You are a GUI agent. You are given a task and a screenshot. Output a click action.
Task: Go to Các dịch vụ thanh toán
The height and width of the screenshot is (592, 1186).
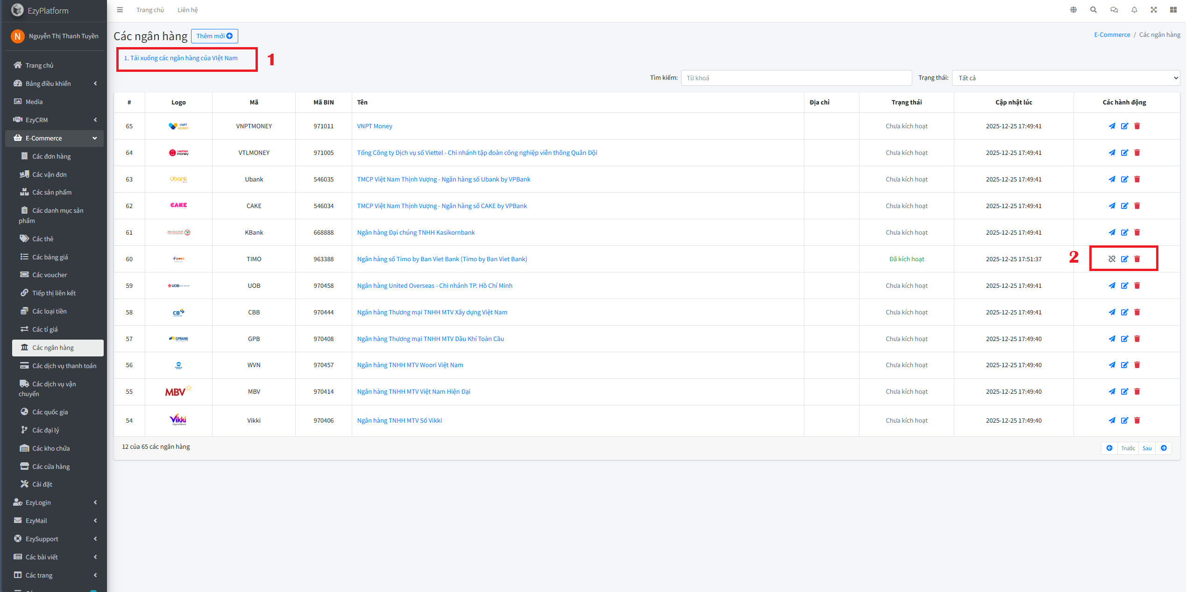click(x=64, y=366)
